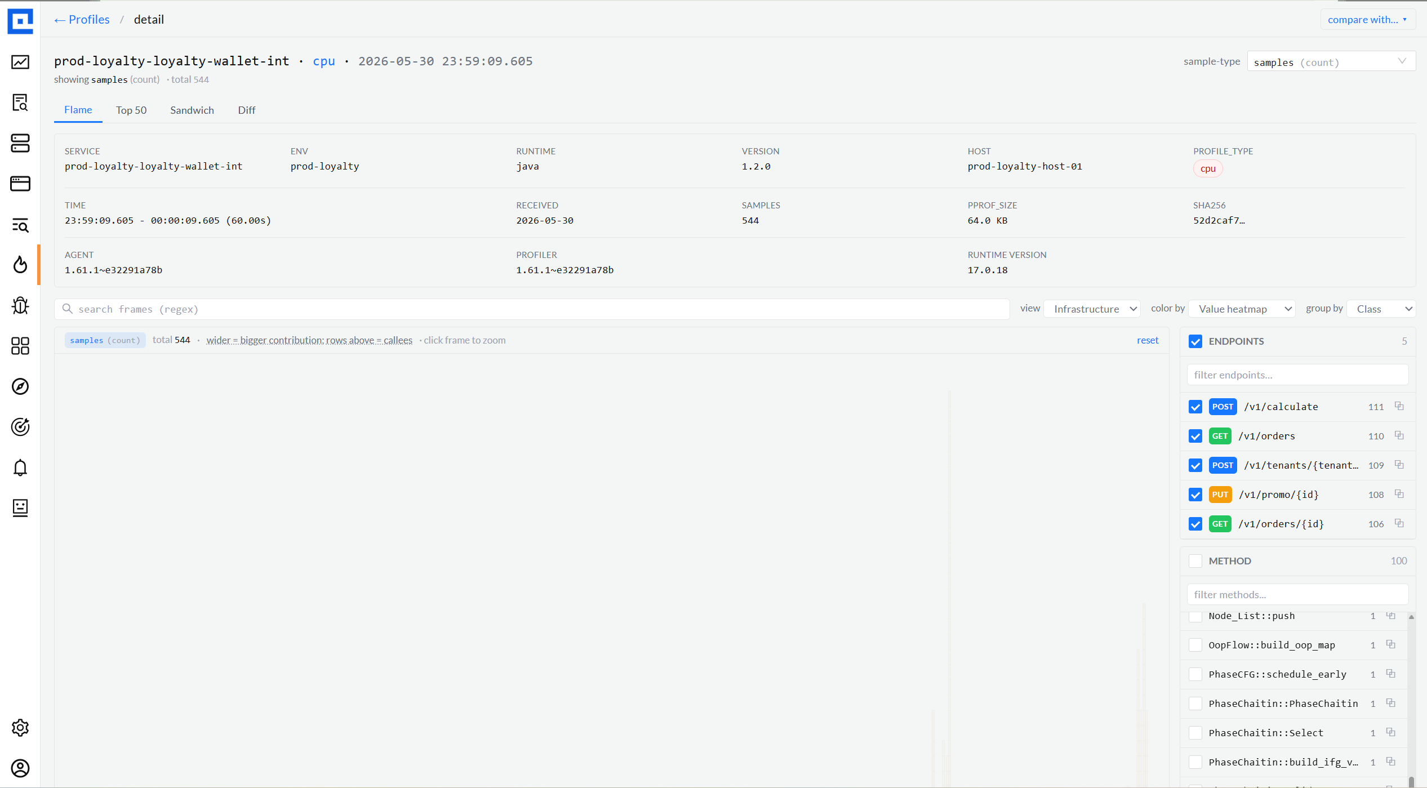Open the view Infrastructure dropdown
The width and height of the screenshot is (1427, 788).
click(1092, 309)
